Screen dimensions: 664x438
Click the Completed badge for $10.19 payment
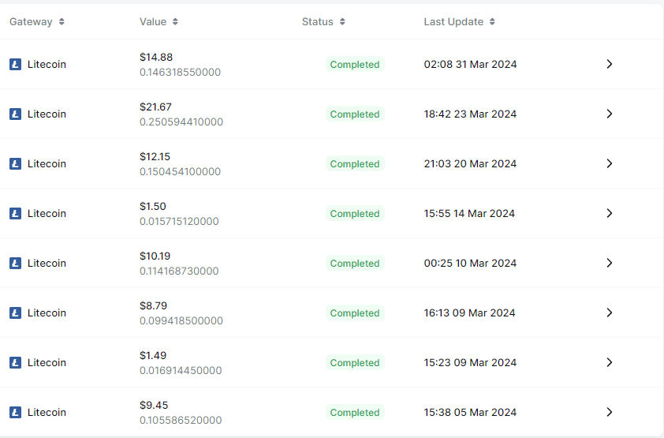click(x=355, y=264)
